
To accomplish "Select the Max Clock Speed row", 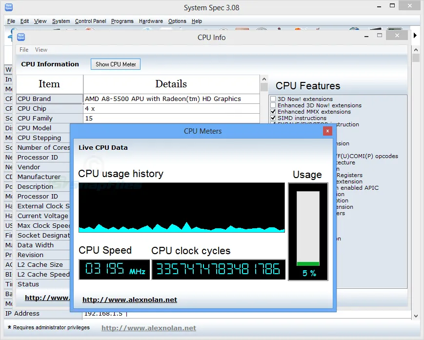I will pyautogui.click(x=43, y=226).
